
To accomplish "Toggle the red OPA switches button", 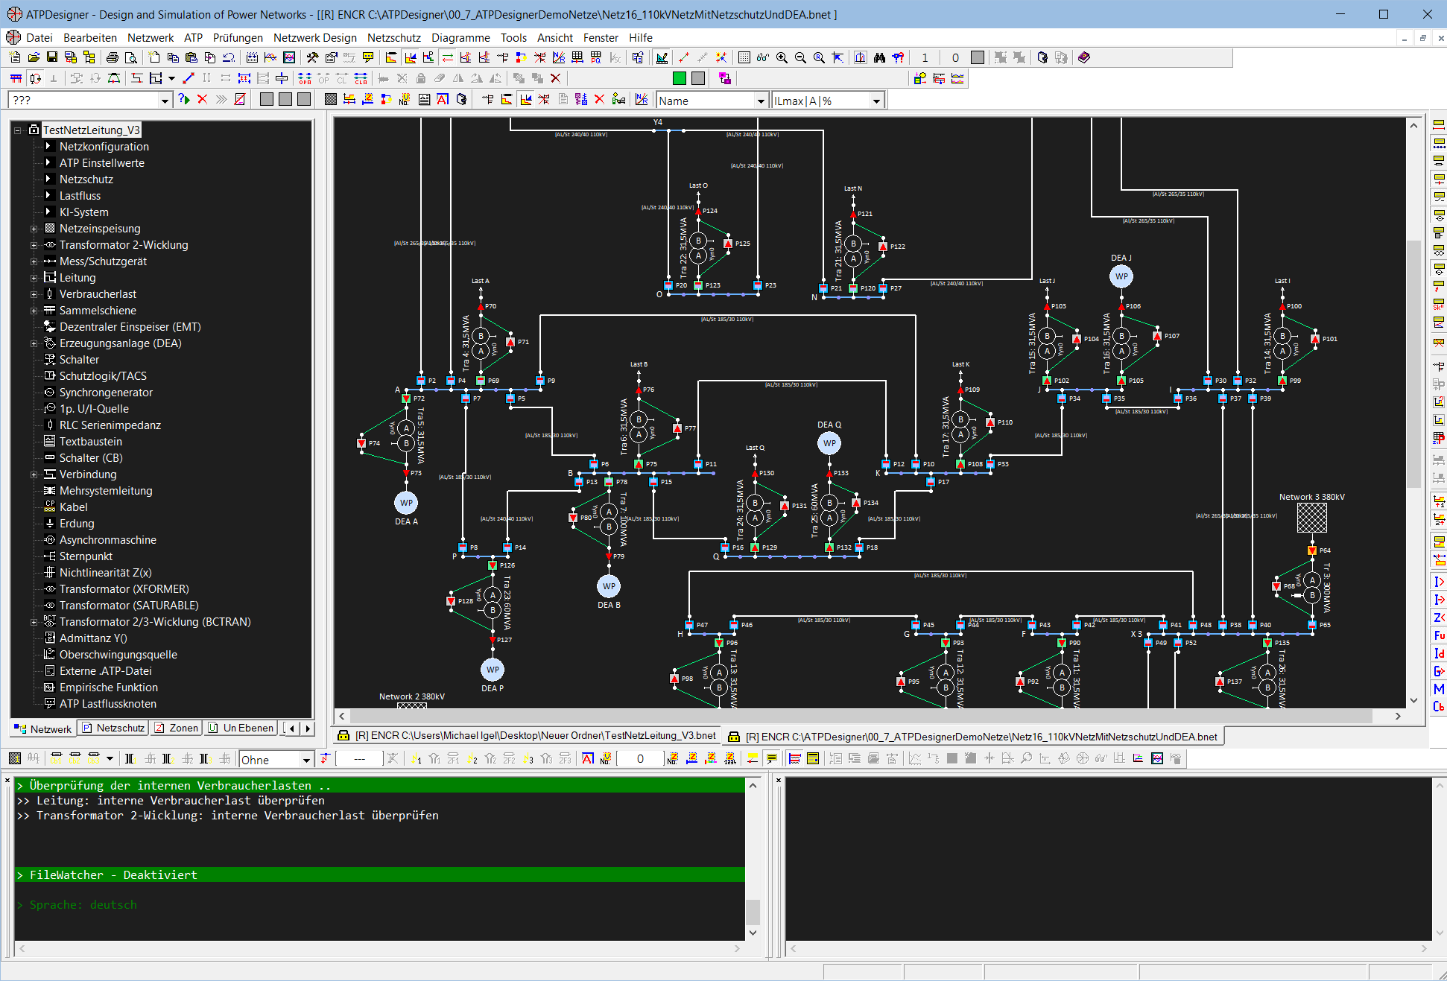I will [305, 78].
